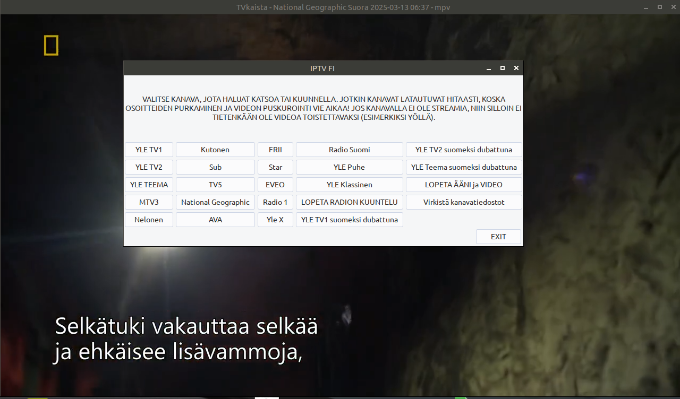The width and height of the screenshot is (680, 399).
Task: Listen to YLE Klassinen radio
Action: (349, 185)
